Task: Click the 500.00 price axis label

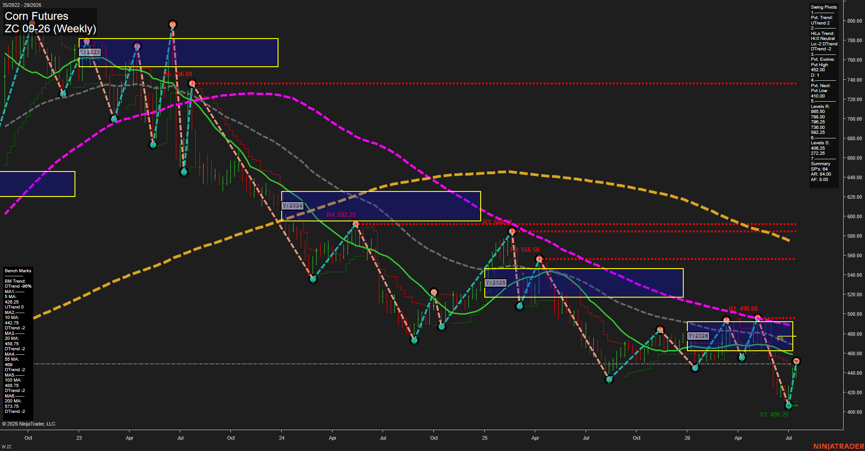Action: coord(855,314)
